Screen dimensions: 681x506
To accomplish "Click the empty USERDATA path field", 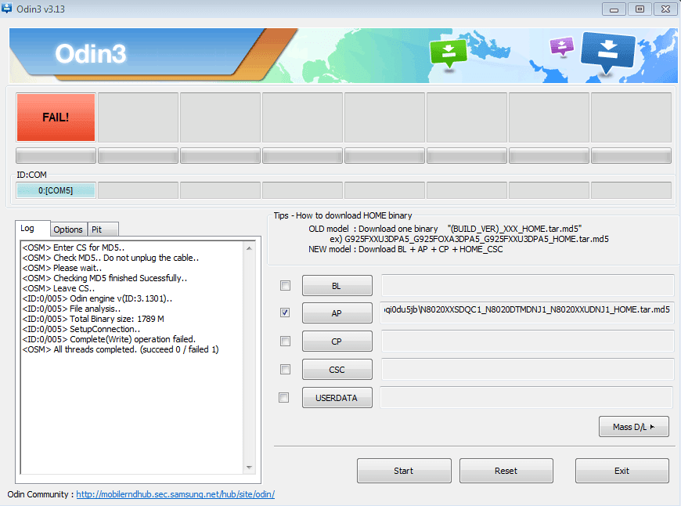I will pos(526,397).
